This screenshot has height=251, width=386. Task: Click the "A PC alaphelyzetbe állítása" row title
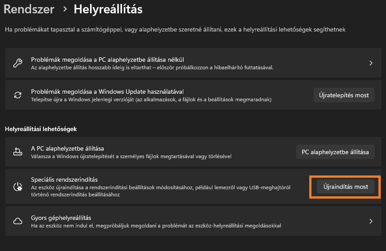click(x=67, y=148)
